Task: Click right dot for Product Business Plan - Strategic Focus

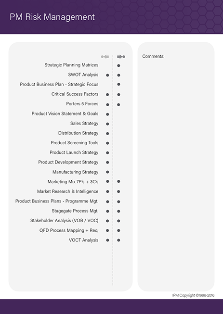Action: pos(118,84)
